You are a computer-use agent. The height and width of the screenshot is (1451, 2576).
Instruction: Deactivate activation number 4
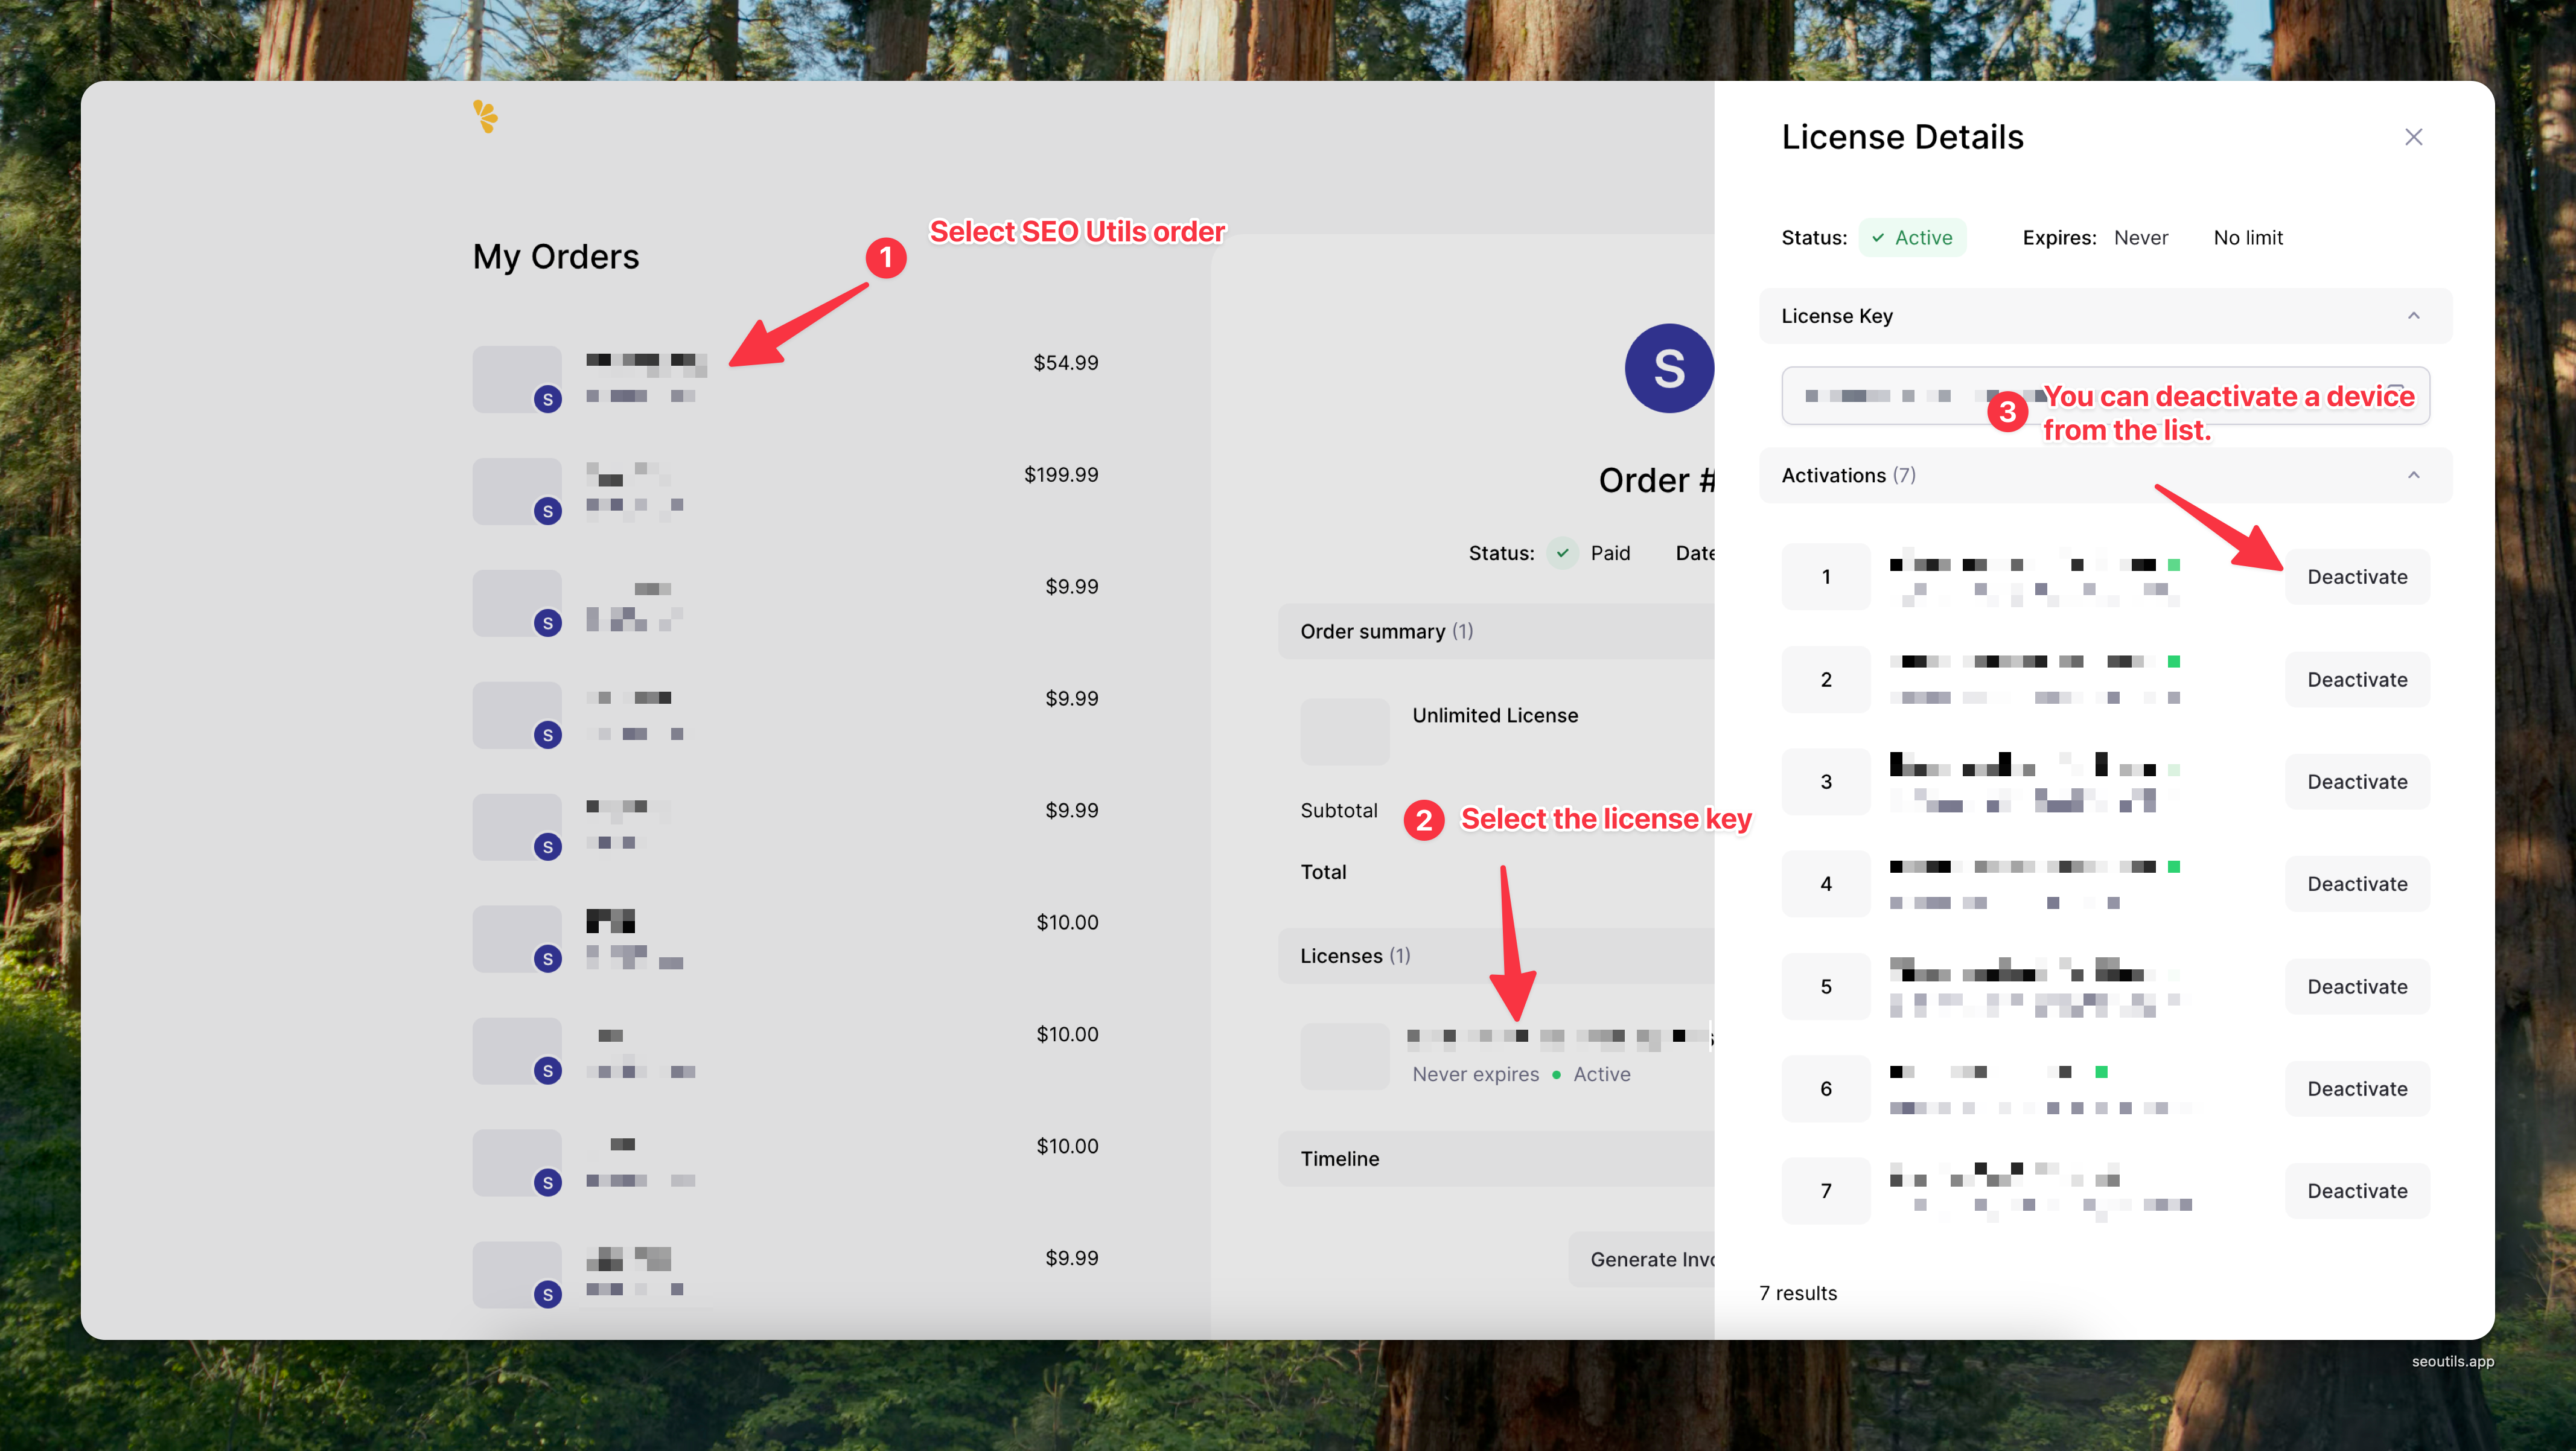[x=2356, y=884]
